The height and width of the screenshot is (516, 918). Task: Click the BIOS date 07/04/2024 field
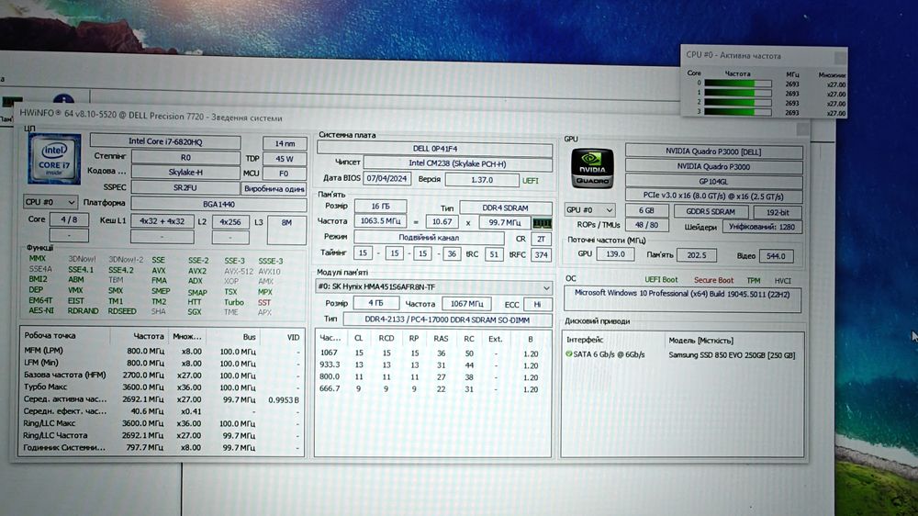(x=386, y=179)
